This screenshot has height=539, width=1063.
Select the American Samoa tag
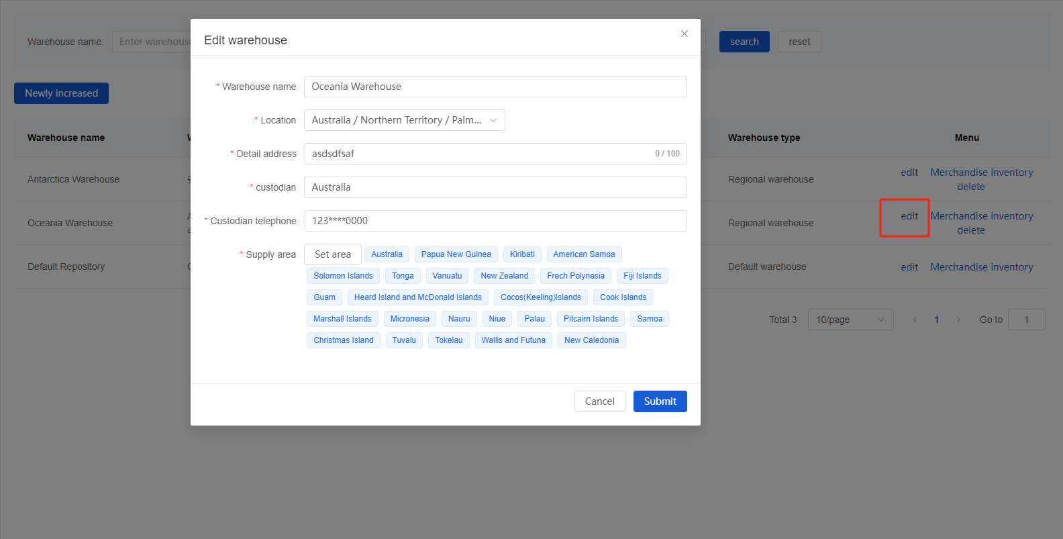point(584,254)
